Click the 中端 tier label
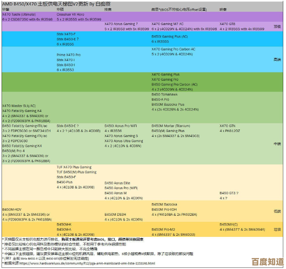The height and width of the screenshot is (269, 286). pos(277,144)
